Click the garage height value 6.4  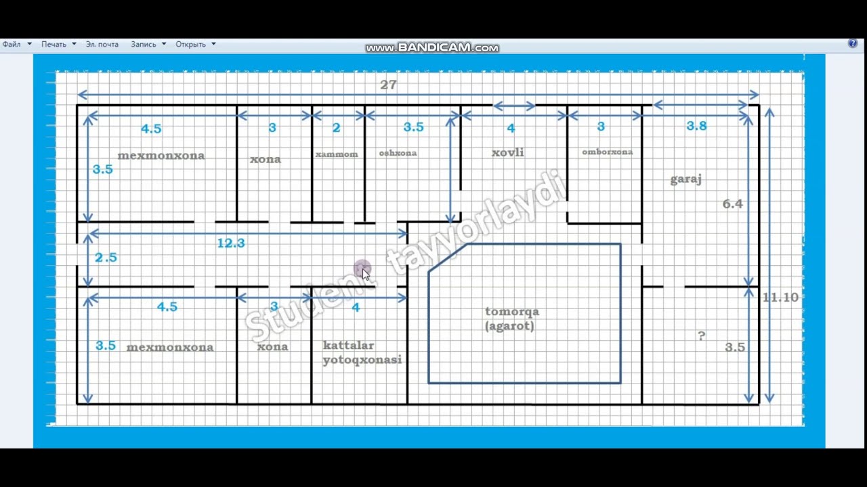point(732,204)
